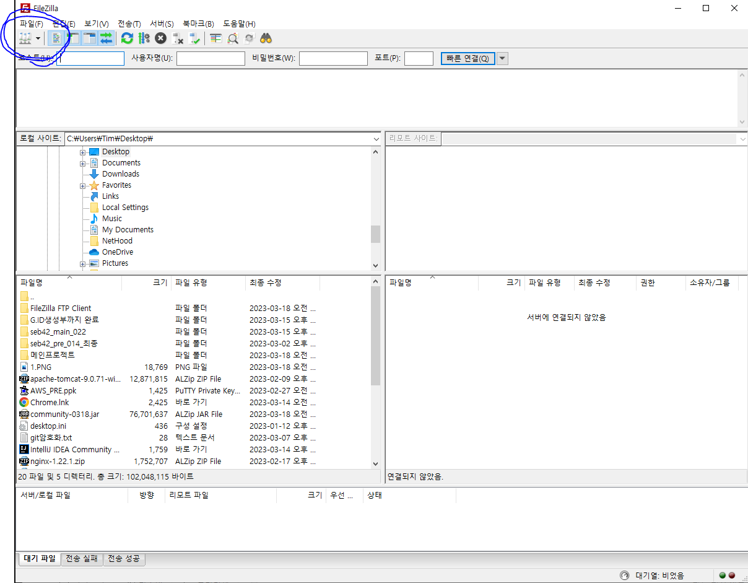The image size is (748, 583).
Task: Click the queue status icon in status bar
Action: click(x=625, y=575)
